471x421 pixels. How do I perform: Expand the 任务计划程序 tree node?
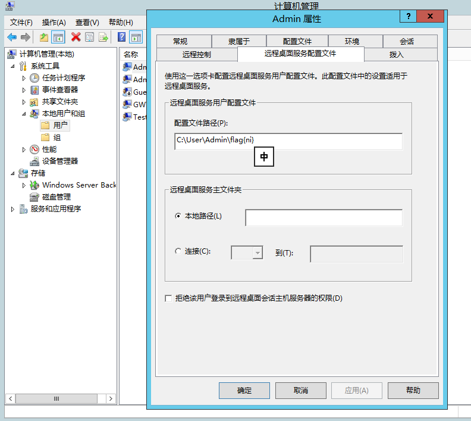pos(24,78)
